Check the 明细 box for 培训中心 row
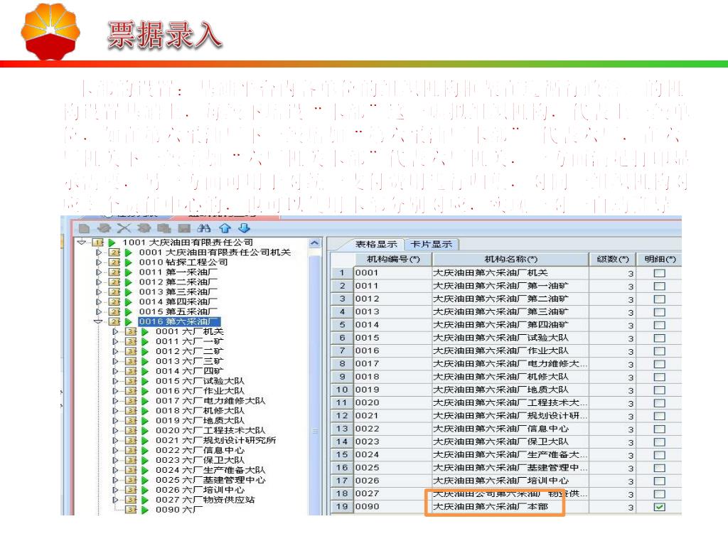 pos(659,481)
